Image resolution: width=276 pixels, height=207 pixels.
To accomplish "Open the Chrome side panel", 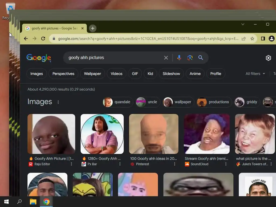I will pyautogui.click(x=263, y=39).
